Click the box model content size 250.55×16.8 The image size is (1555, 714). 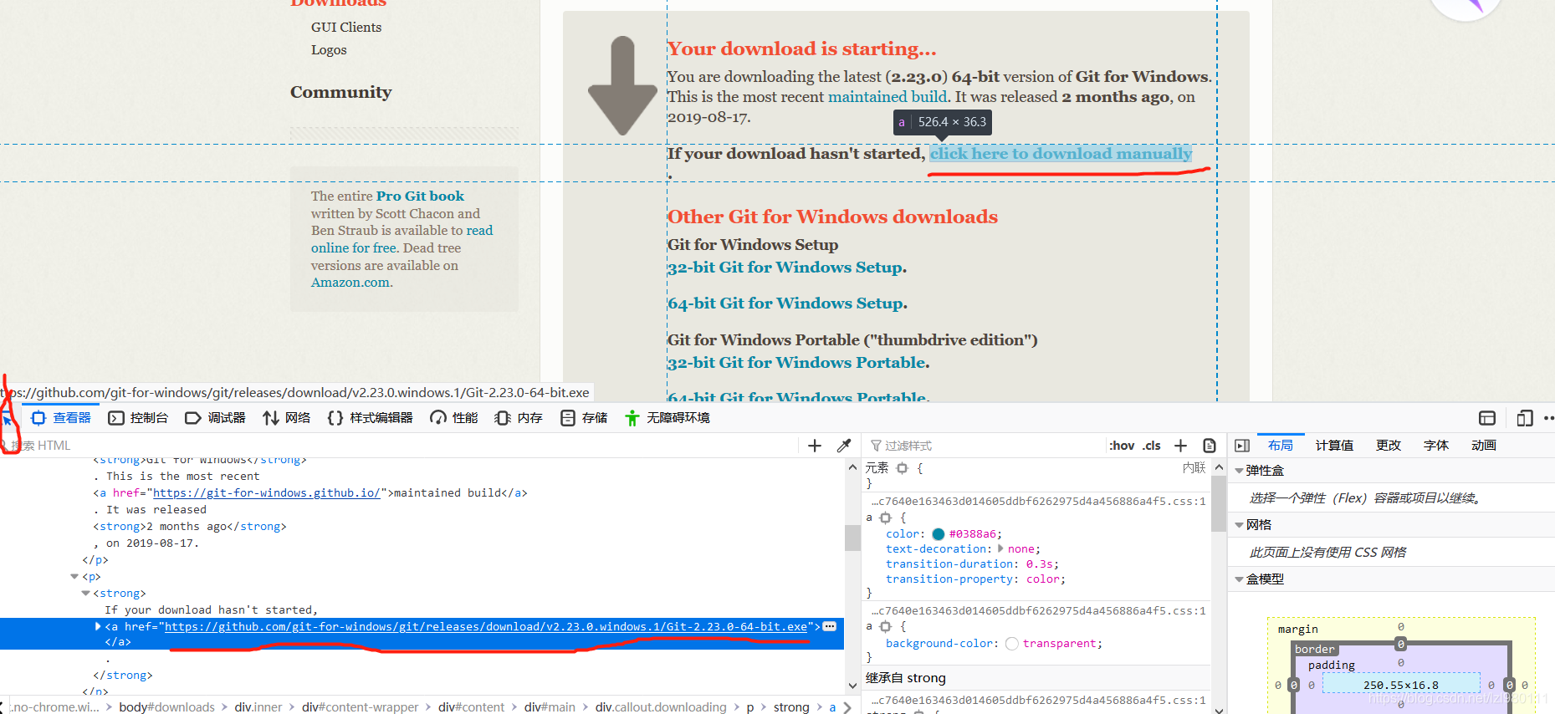pos(1401,685)
